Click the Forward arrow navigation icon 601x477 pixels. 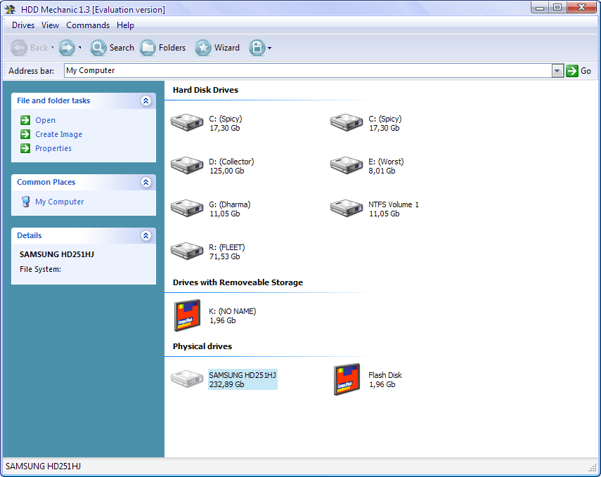[67, 48]
